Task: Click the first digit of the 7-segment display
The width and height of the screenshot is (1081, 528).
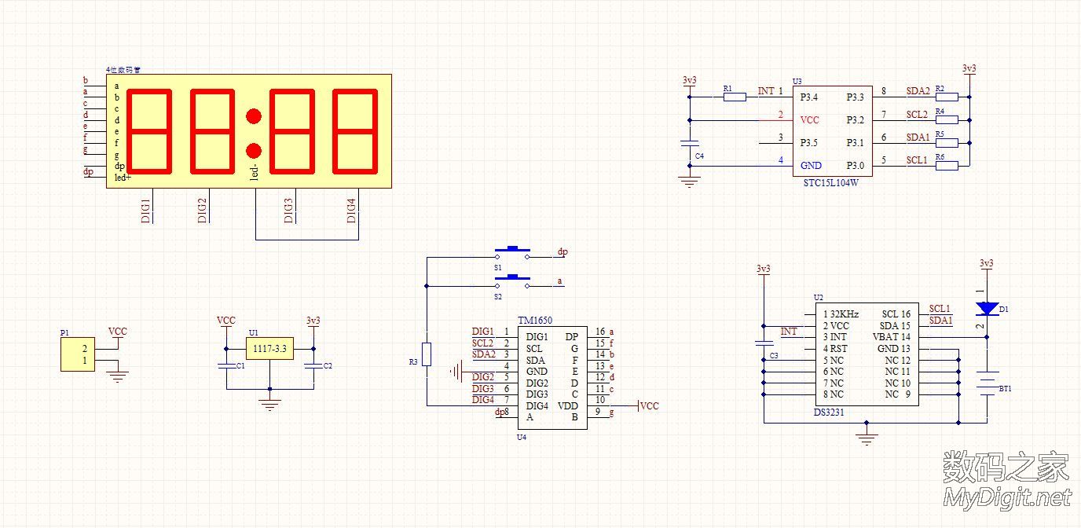Action: [x=149, y=131]
